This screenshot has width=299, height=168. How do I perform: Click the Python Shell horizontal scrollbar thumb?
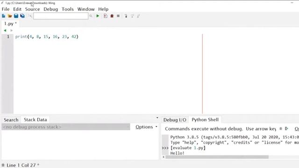coord(217,157)
